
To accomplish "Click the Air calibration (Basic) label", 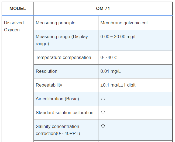I will [x=57, y=99].
